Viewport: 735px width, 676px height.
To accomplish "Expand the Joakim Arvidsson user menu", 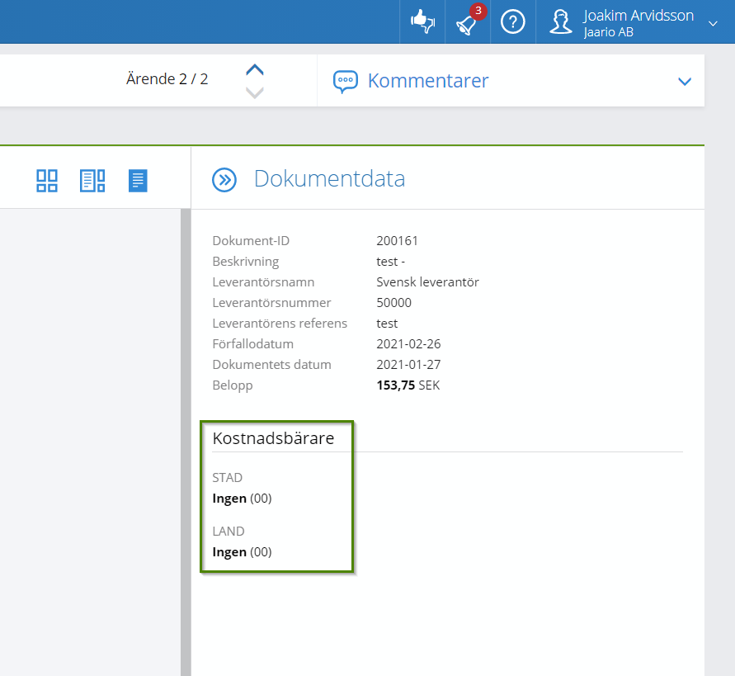I will (x=713, y=23).
